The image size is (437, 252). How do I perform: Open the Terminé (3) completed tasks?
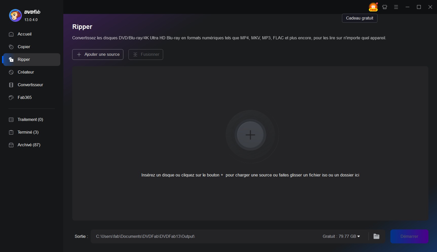[x=28, y=132]
